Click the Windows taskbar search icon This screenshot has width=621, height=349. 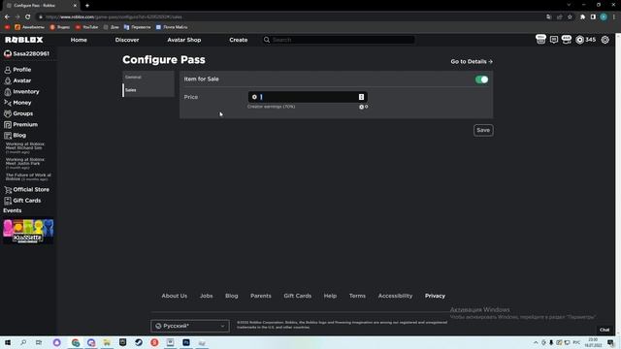pos(23,342)
